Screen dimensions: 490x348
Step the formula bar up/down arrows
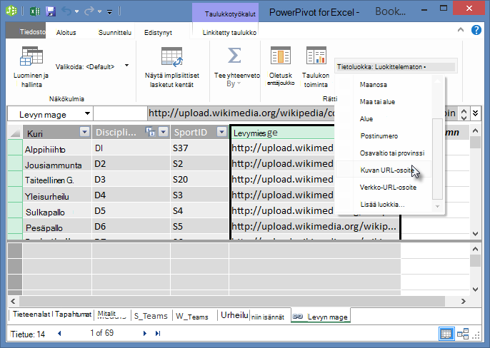click(464, 114)
